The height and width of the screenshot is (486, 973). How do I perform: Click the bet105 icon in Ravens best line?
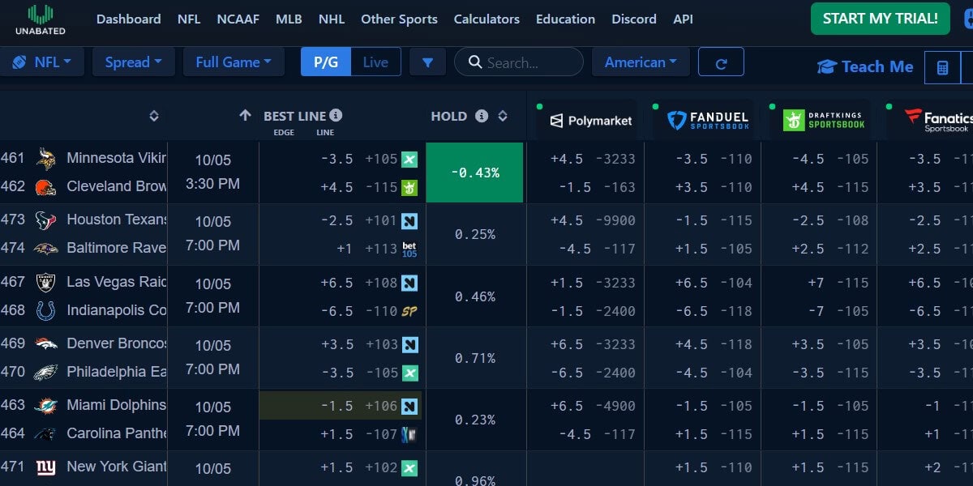pyautogui.click(x=409, y=249)
